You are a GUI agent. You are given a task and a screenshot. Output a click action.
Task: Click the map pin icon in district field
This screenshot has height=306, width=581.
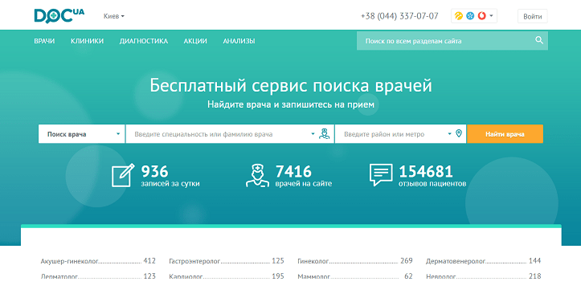[459, 134]
